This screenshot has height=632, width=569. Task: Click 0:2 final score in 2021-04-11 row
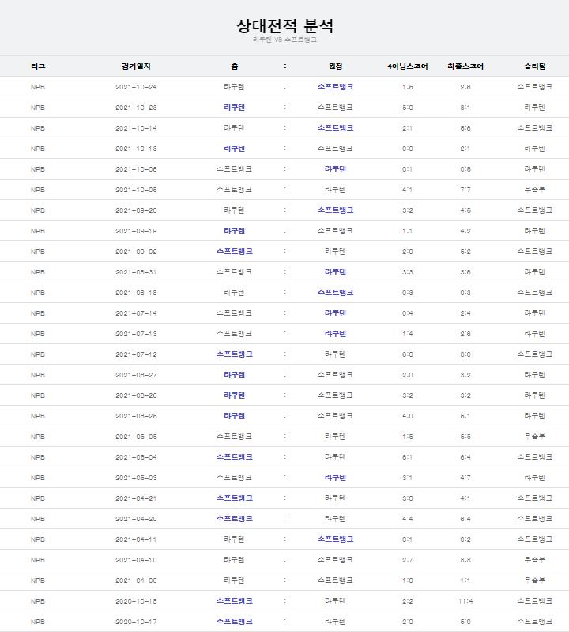coord(465,539)
